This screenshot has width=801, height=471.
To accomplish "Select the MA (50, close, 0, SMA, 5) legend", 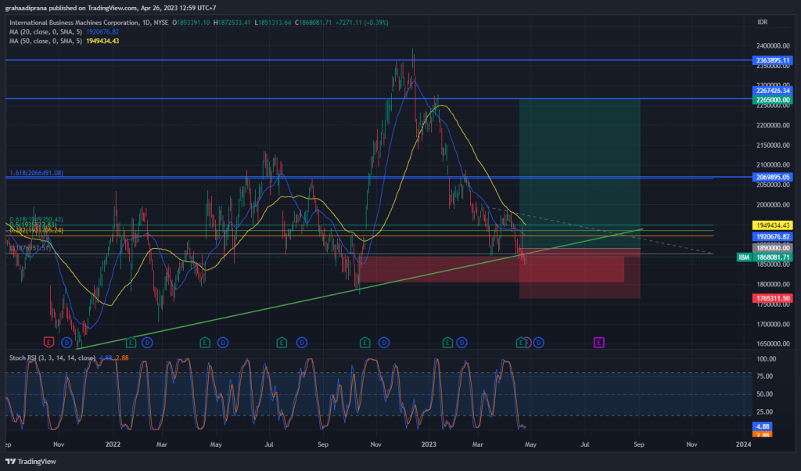I will pyautogui.click(x=45, y=41).
